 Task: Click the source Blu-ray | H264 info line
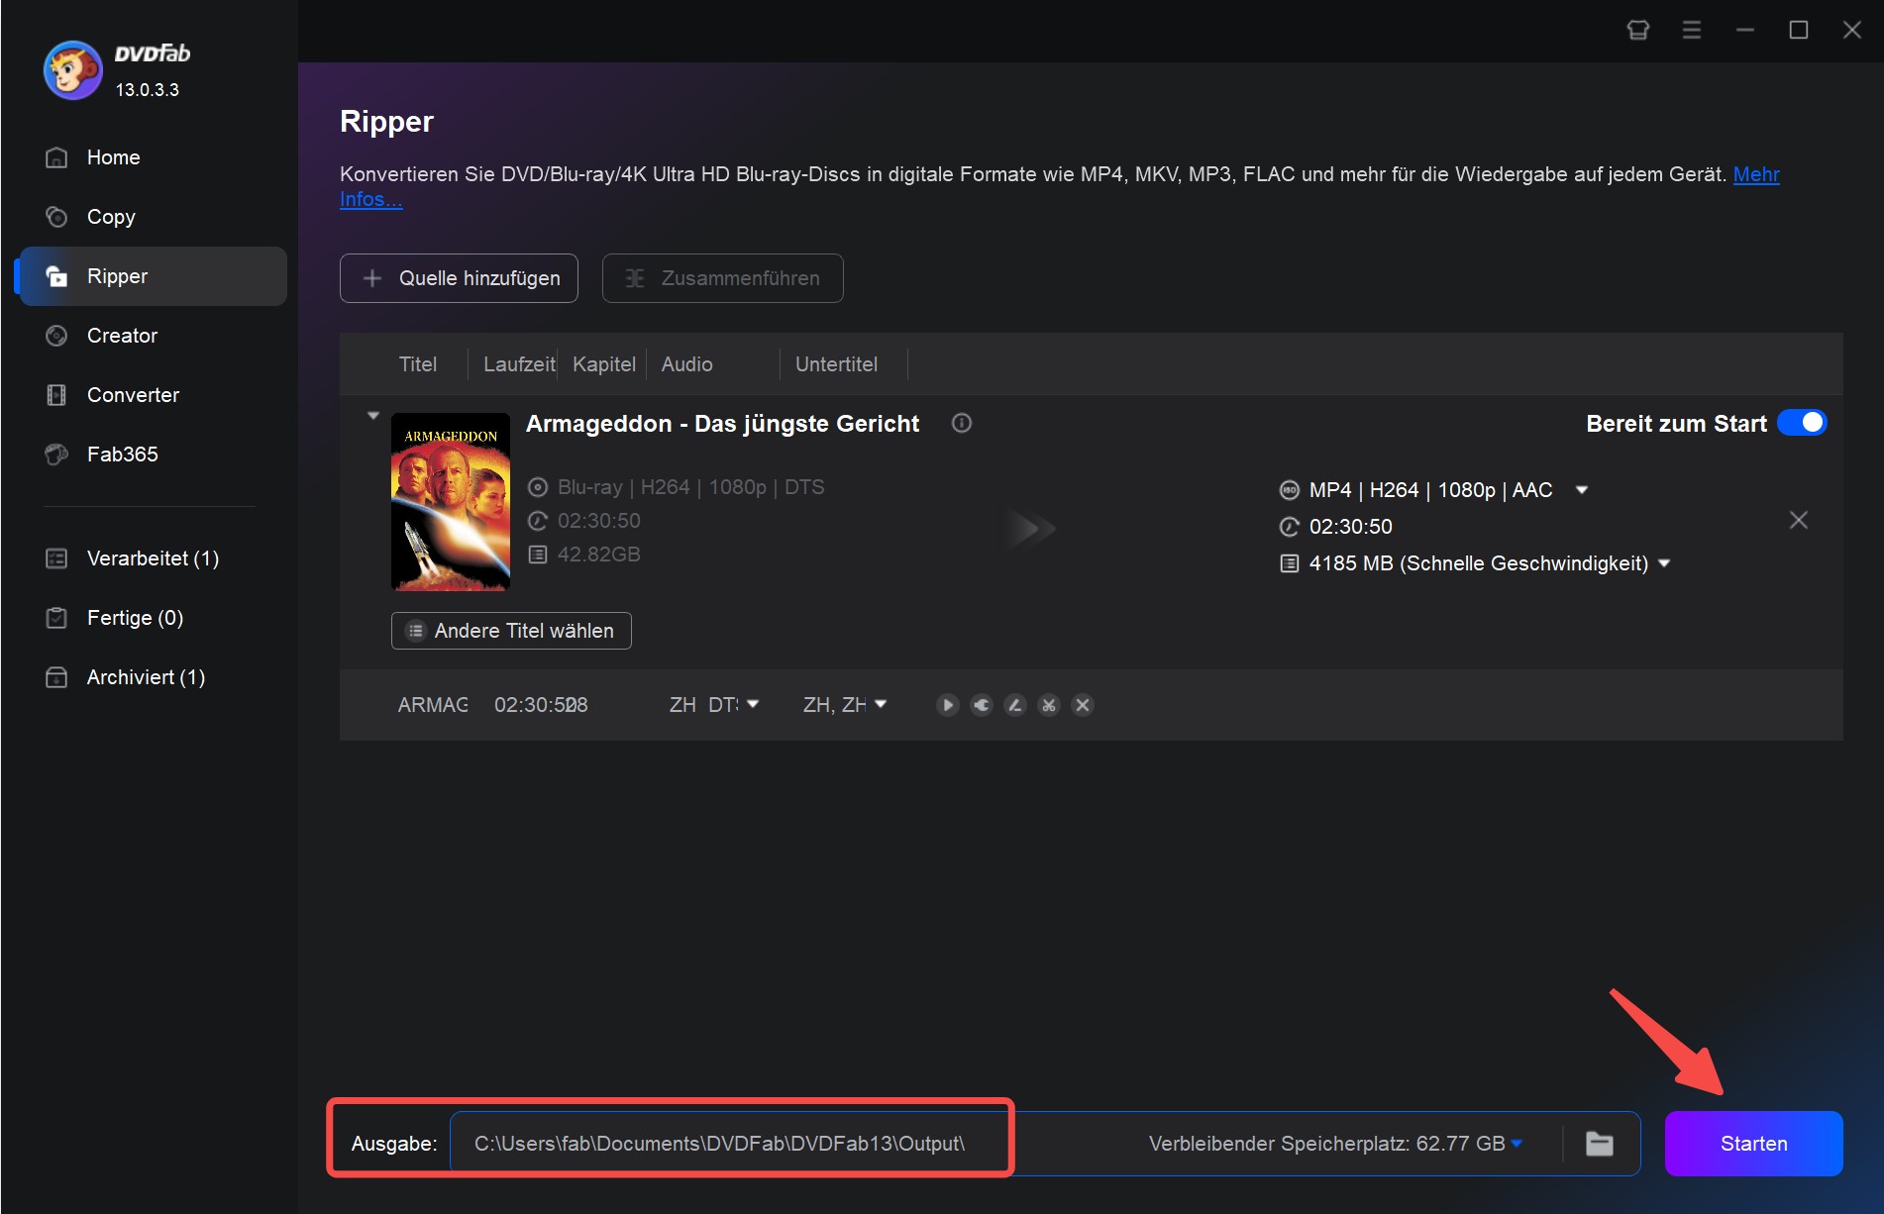690,487
